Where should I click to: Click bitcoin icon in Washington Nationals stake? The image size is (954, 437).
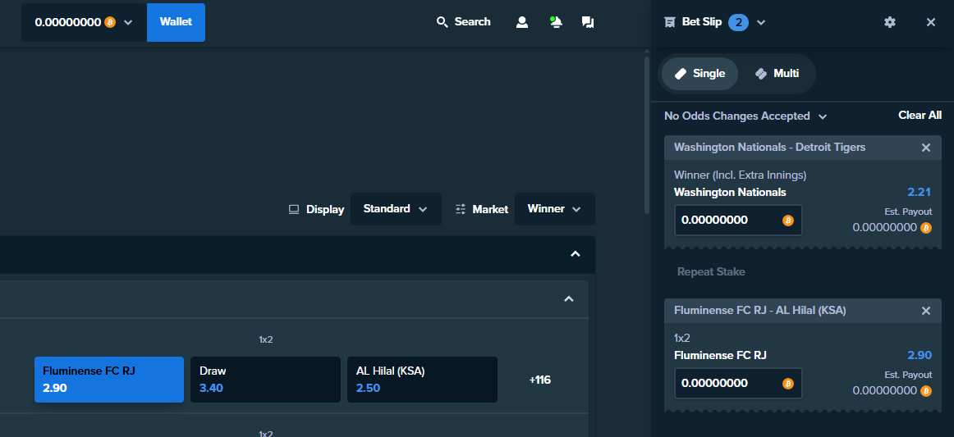pos(788,221)
